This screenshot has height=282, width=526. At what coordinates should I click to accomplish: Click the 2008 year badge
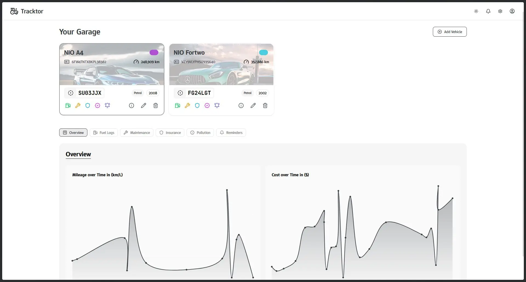click(x=153, y=93)
